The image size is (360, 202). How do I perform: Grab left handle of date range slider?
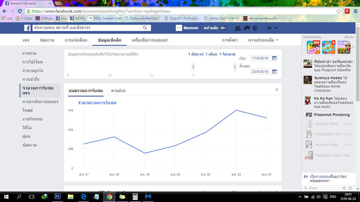click(193, 67)
